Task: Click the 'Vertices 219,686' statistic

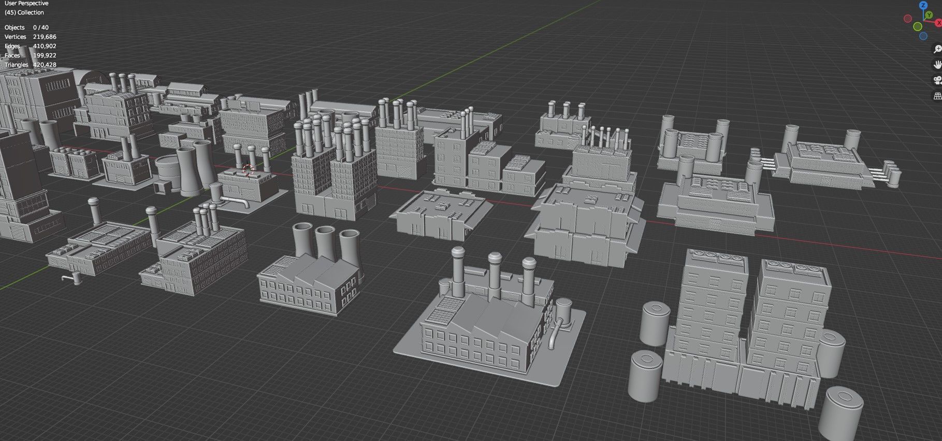Action: (31, 37)
